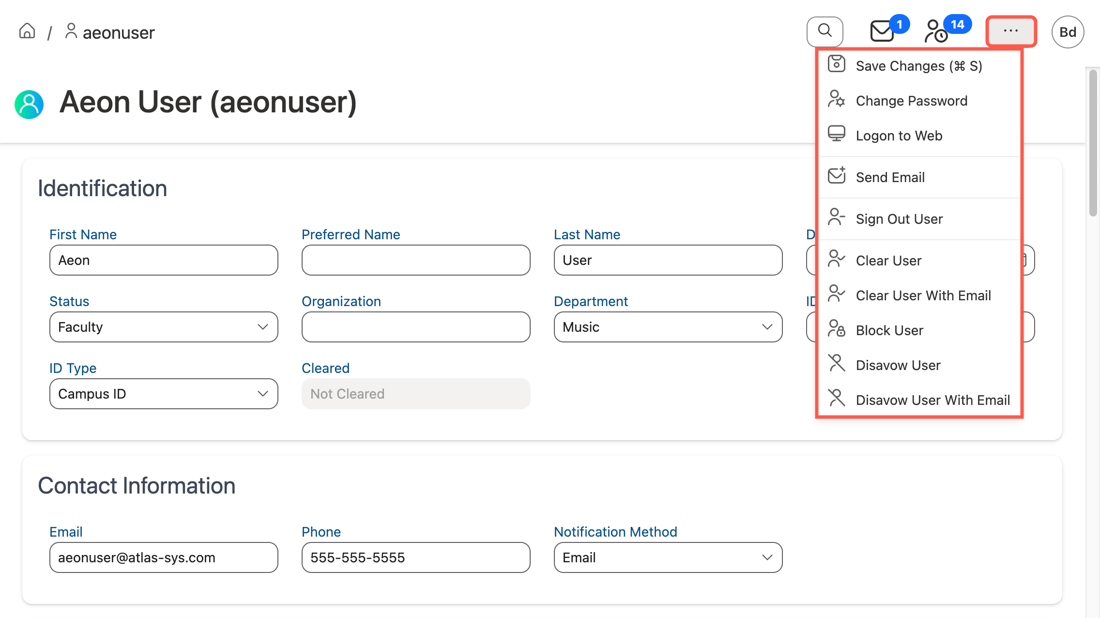
Task: Open Notification Method dropdown
Action: [668, 557]
